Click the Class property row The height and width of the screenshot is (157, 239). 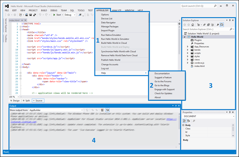[207, 129]
